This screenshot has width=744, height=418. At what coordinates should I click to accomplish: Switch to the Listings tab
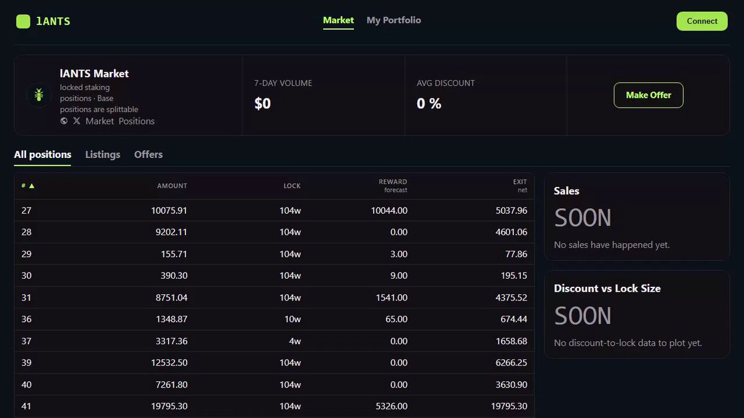[x=103, y=155]
